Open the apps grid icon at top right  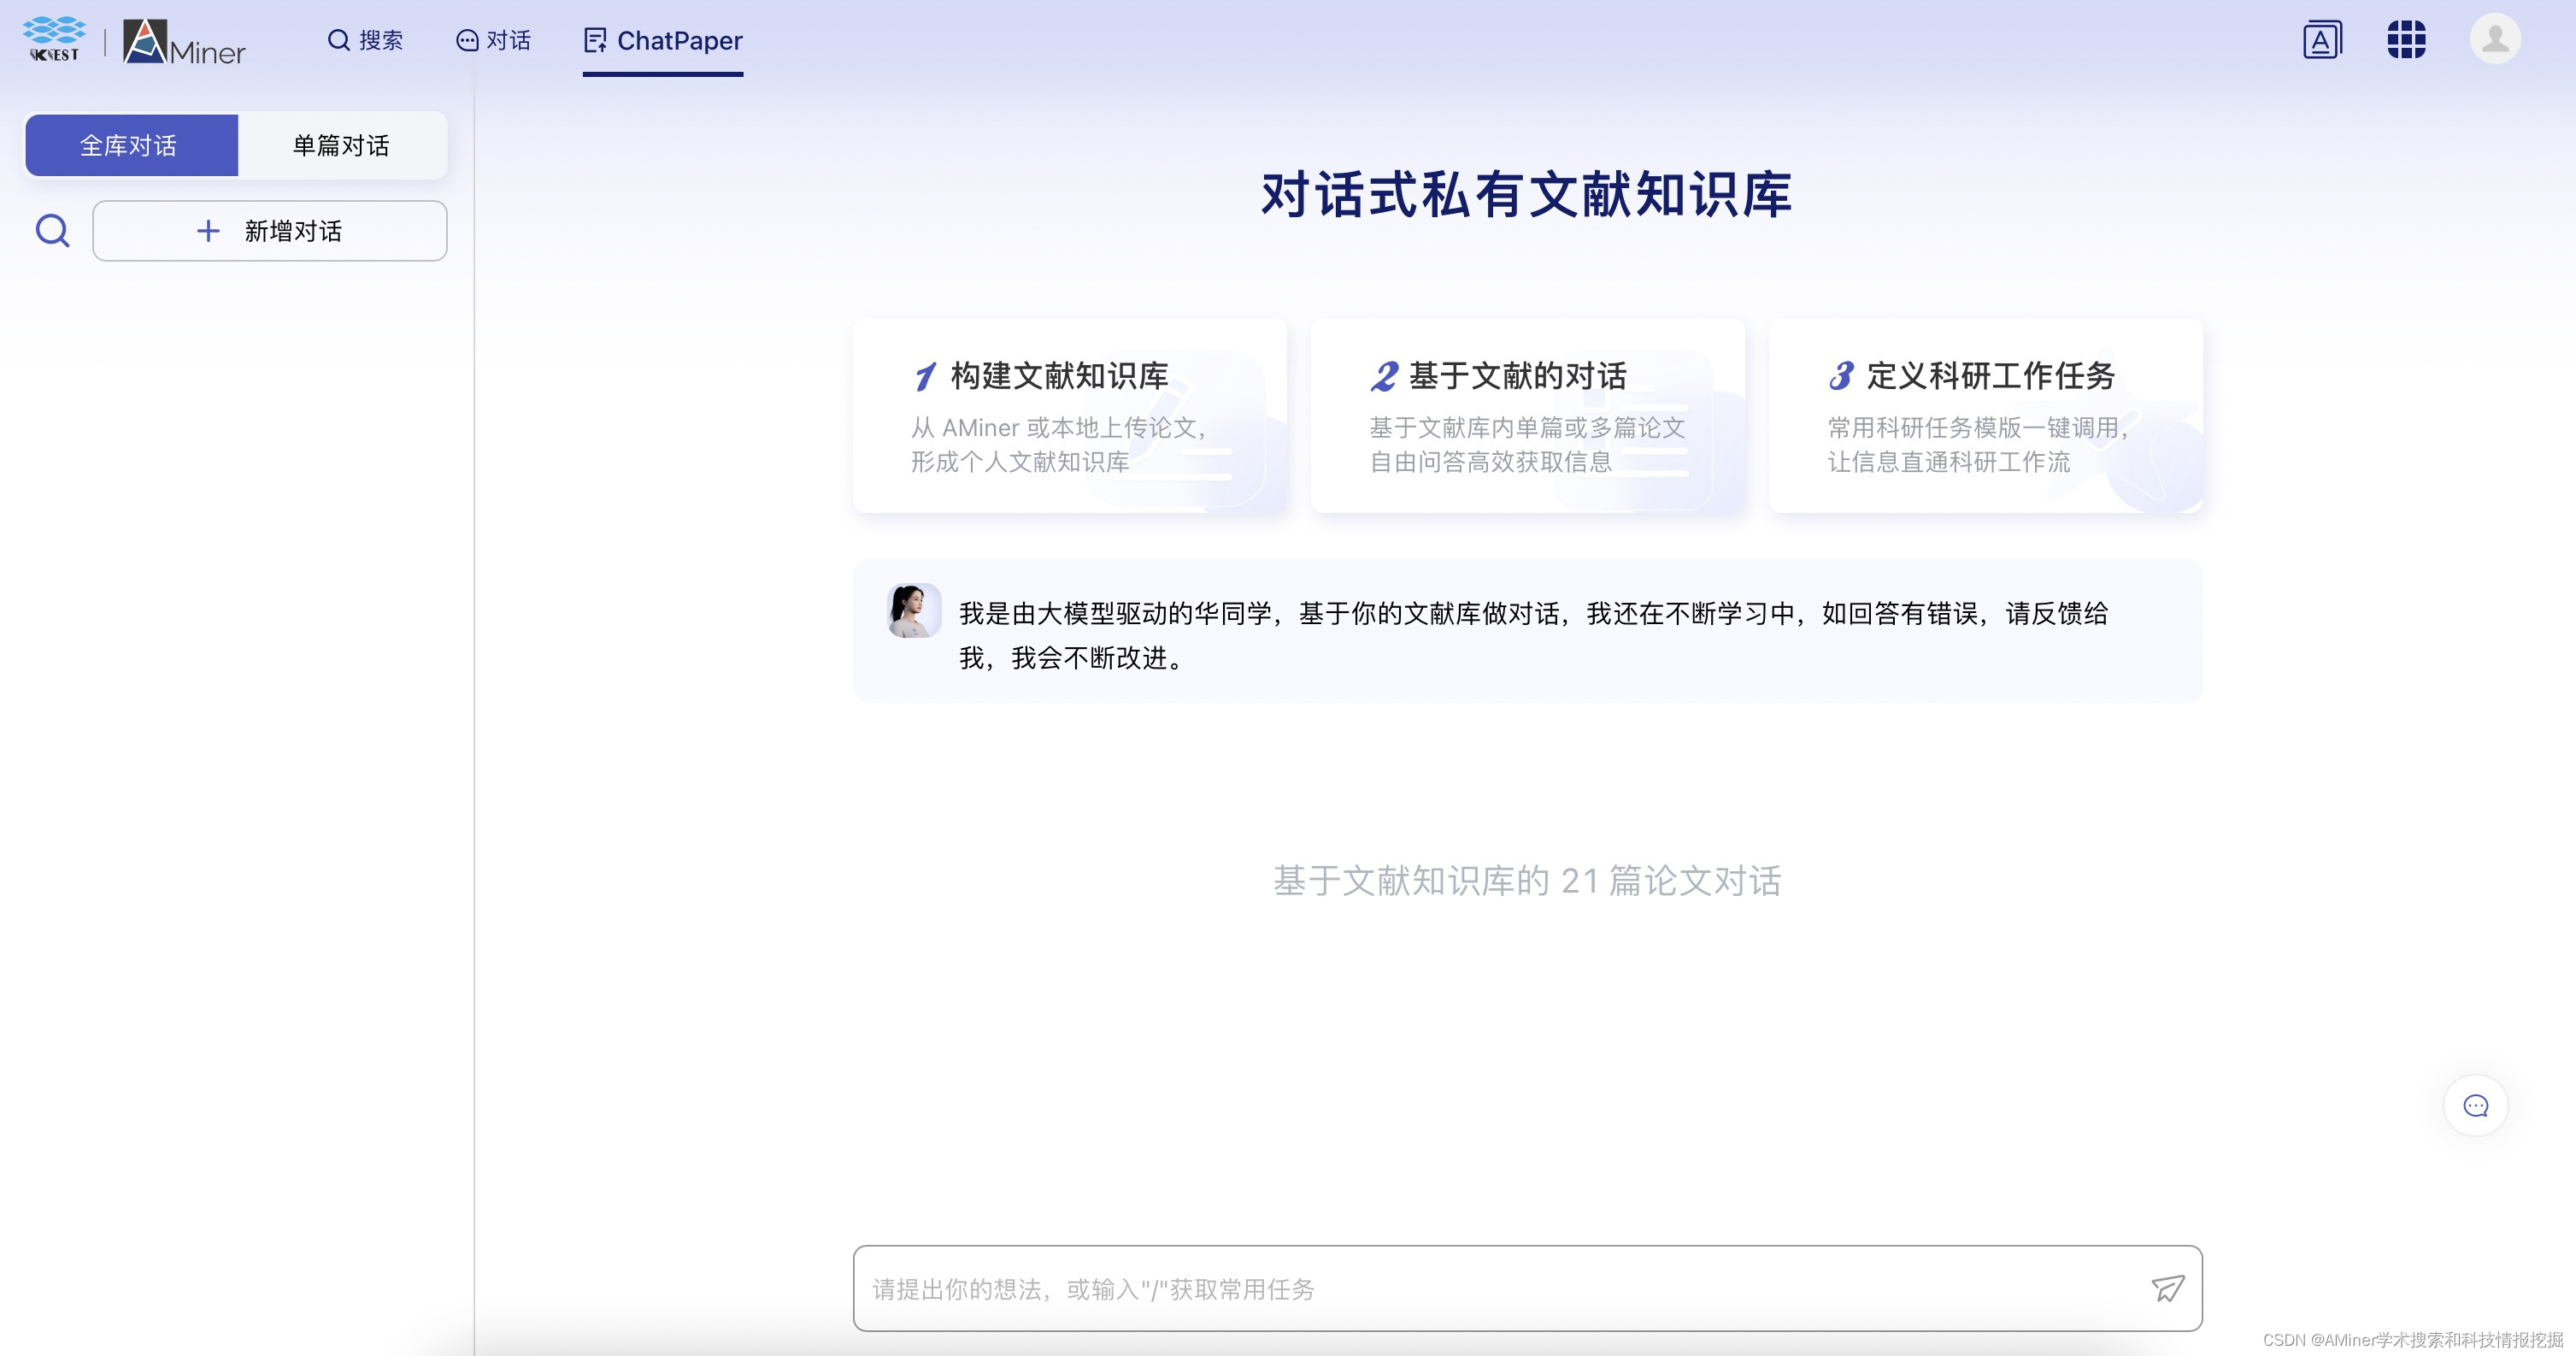2407,38
